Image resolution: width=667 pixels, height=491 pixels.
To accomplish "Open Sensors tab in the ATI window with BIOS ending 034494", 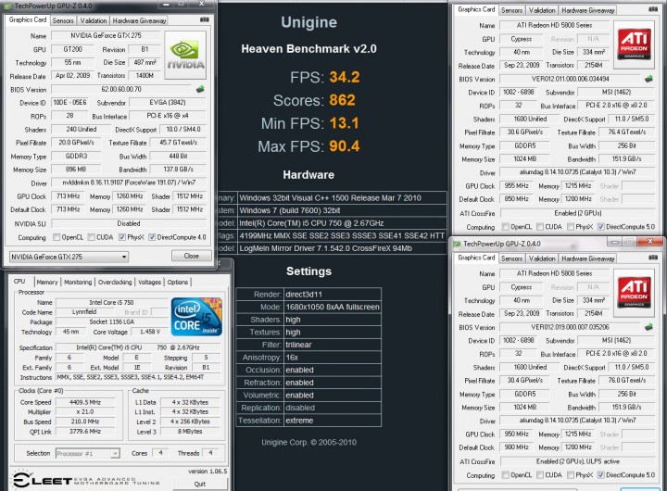I will click(x=511, y=10).
